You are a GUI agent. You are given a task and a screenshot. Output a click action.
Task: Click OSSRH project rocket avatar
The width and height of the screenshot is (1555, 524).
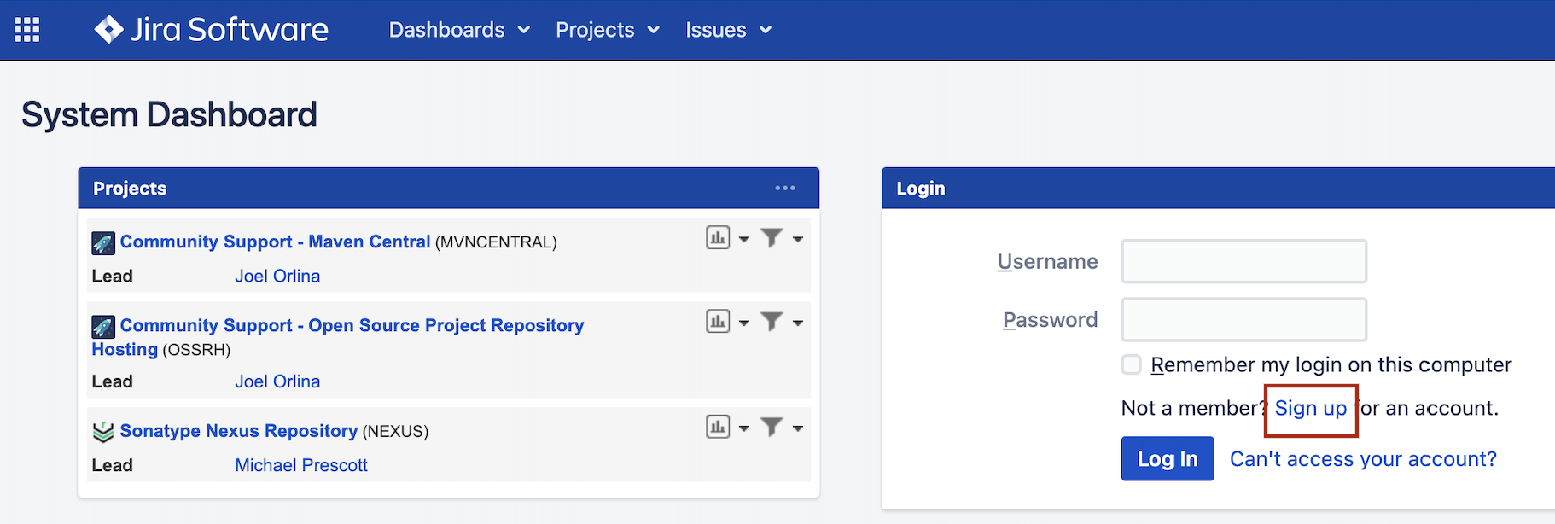tap(103, 327)
